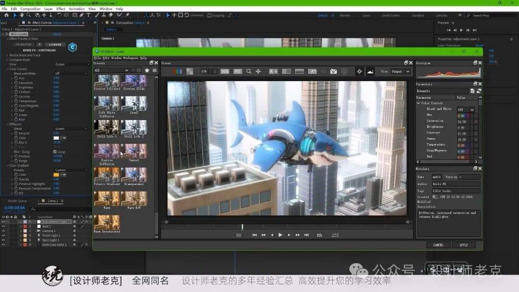Viewport: 519px width, 292px height.
Task: Click the Diffusion Color white swatch
Action: (56, 138)
